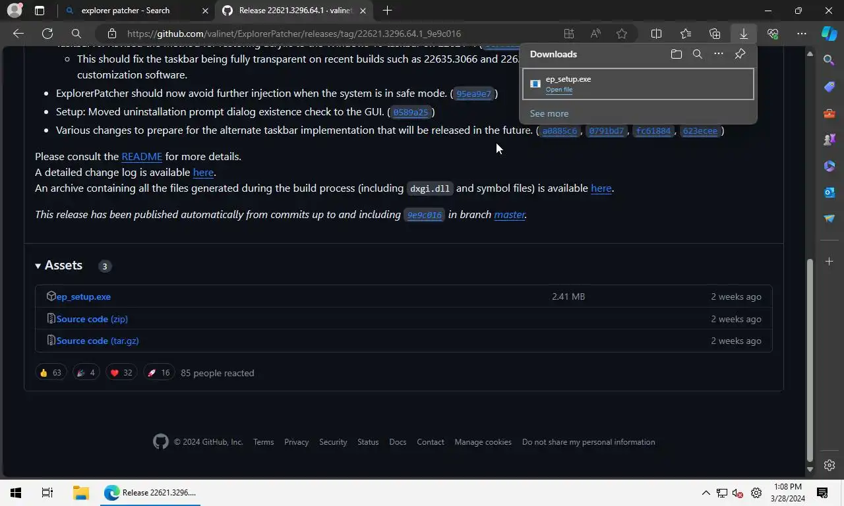
Task: Close the Release 22621.3296.64.1 tab
Action: click(363, 11)
